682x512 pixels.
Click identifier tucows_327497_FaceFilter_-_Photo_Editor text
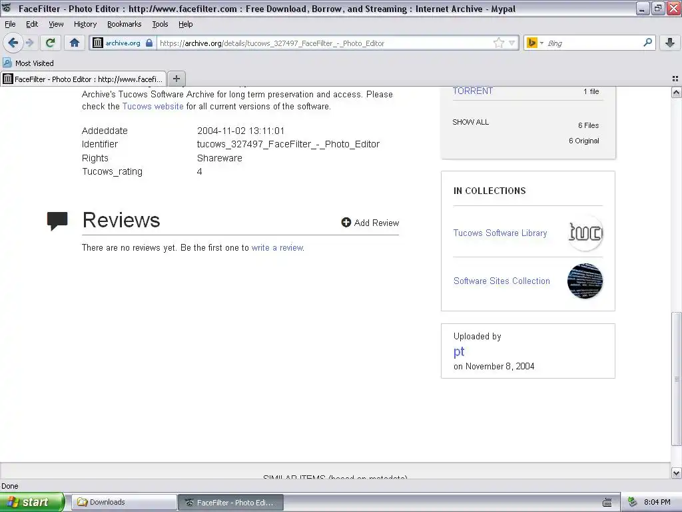(288, 144)
